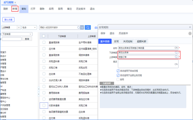
Task: Toggle 自动适用于全部业务流程 checkbox
Action: [118, 75]
